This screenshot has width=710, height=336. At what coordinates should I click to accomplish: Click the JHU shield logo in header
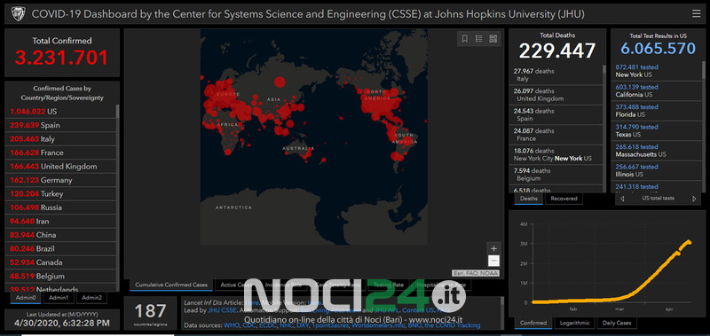point(17,14)
